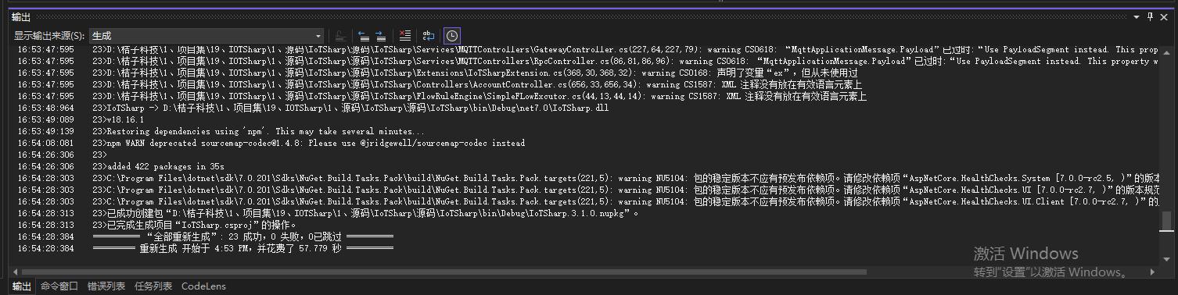Click the line ending IoTSharp.dll
The height and width of the screenshot is (295, 1178).
pos(350,108)
